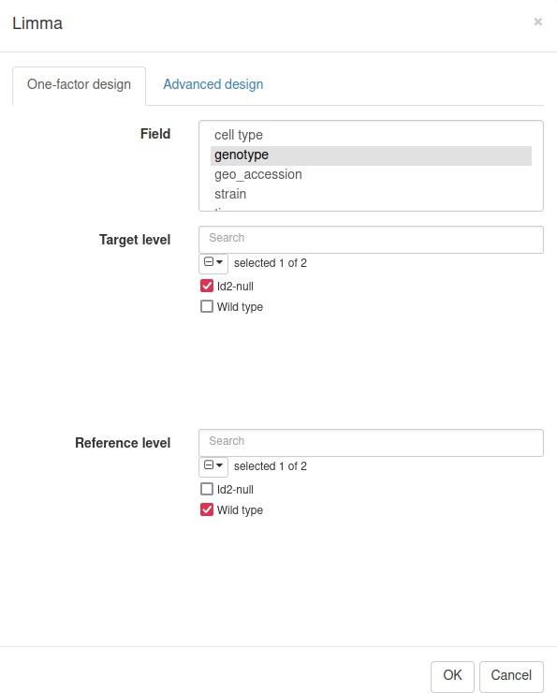Click the Id2-null label in Target level
The width and height of the screenshot is (557, 693).
click(x=235, y=287)
